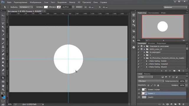189x106 pixels.
Task: Open the Редактирование menu
Action: point(20,2)
